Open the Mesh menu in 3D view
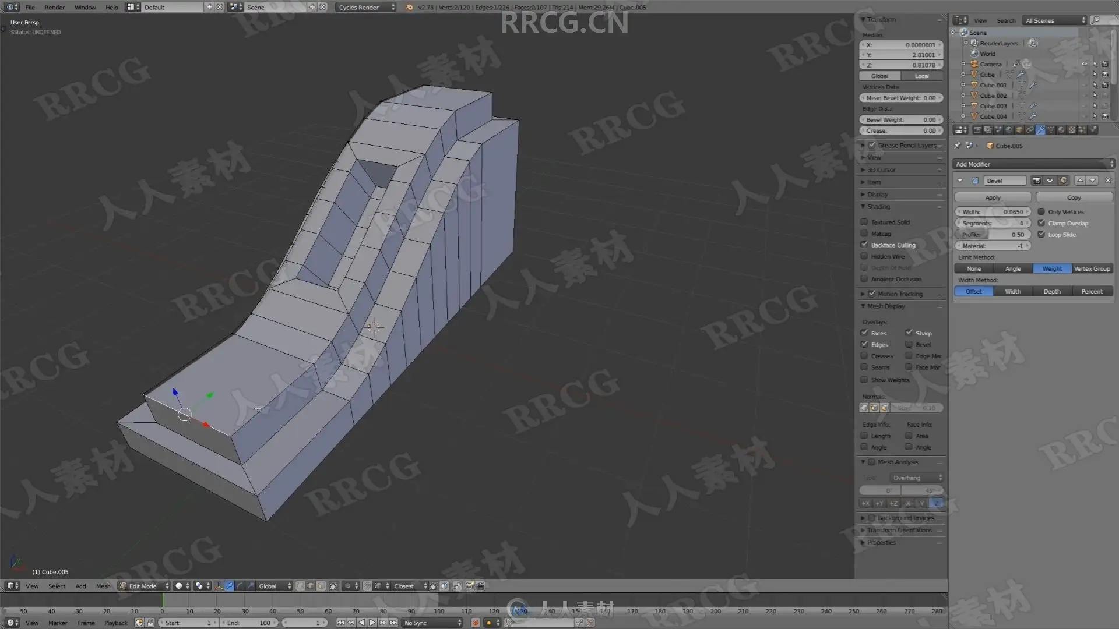 (x=103, y=586)
